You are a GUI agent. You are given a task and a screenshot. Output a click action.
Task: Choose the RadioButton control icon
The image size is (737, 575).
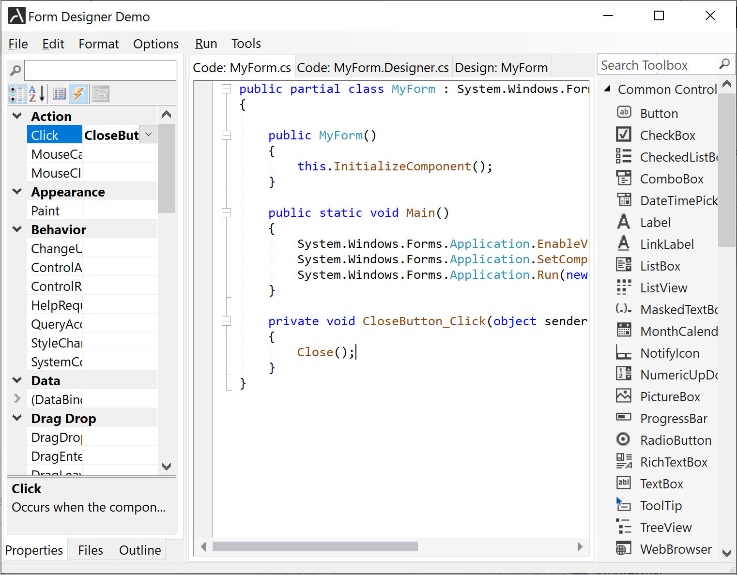click(623, 439)
